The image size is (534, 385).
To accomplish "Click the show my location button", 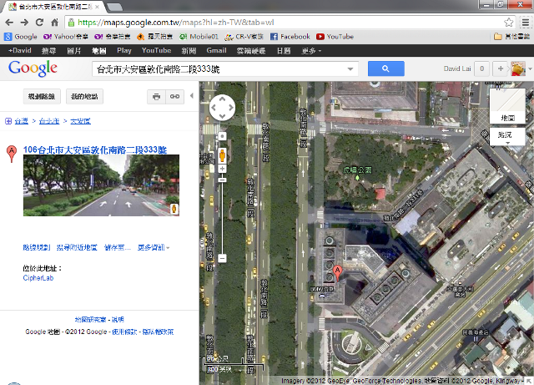I will [x=222, y=136].
